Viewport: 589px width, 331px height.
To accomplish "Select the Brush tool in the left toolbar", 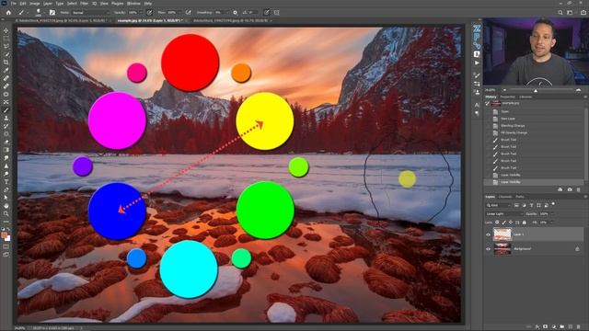I will point(6,110).
